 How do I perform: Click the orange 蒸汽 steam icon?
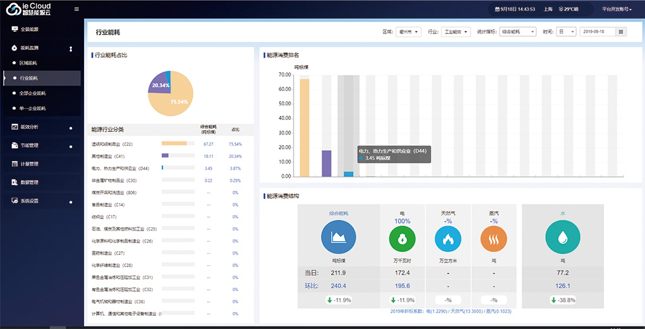coord(493,239)
